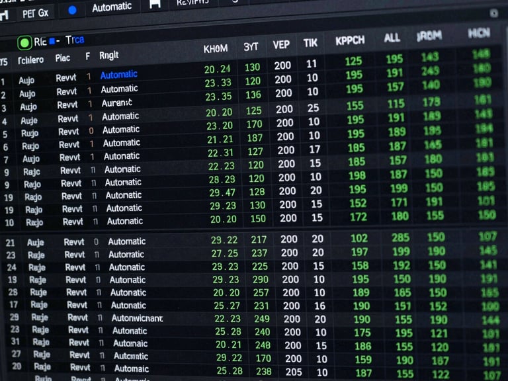Click the 3YT value 290

(x=261, y=279)
